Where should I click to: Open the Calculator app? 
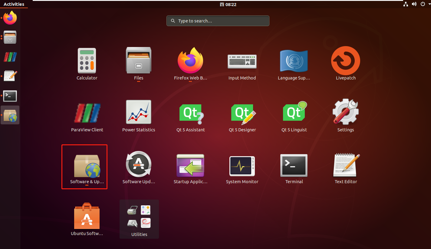[x=87, y=64]
